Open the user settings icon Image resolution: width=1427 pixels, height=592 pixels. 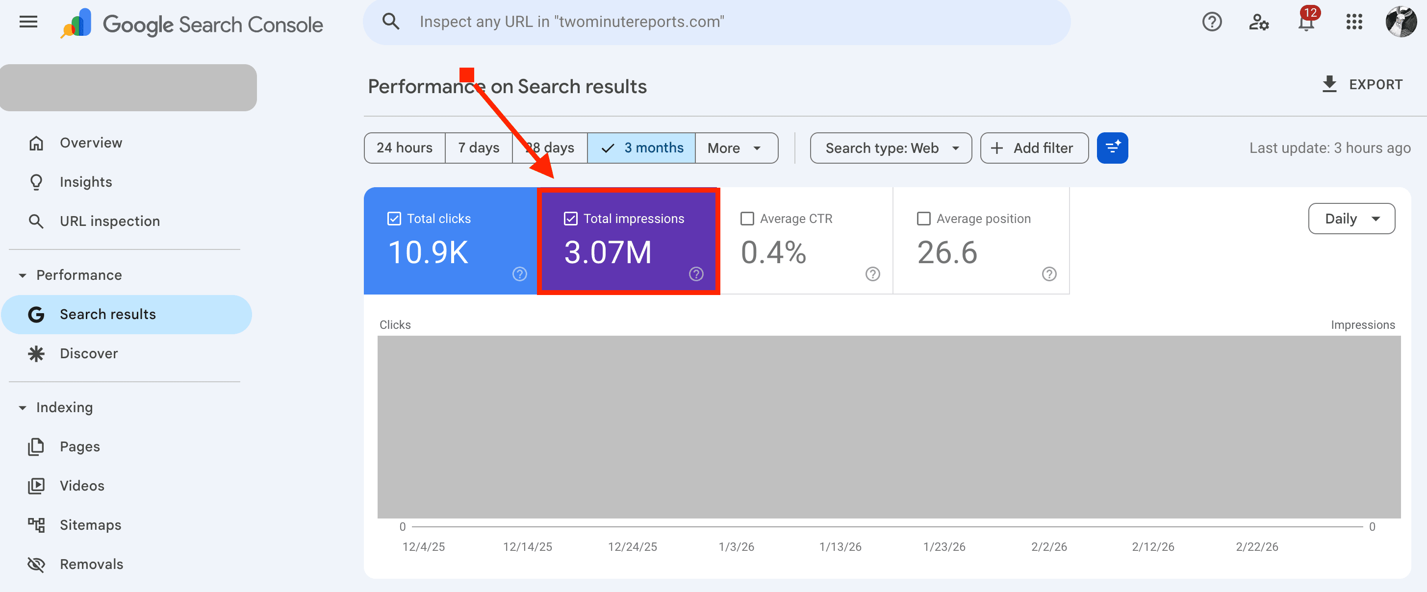click(1259, 22)
